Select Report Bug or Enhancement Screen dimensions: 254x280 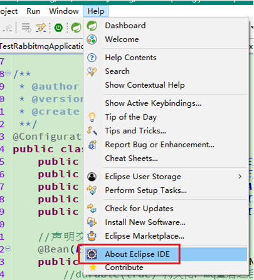click(159, 145)
